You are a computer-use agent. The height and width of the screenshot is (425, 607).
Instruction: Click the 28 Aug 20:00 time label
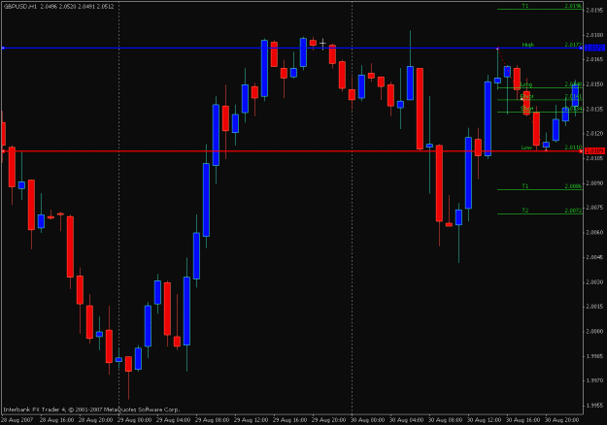tap(95, 419)
